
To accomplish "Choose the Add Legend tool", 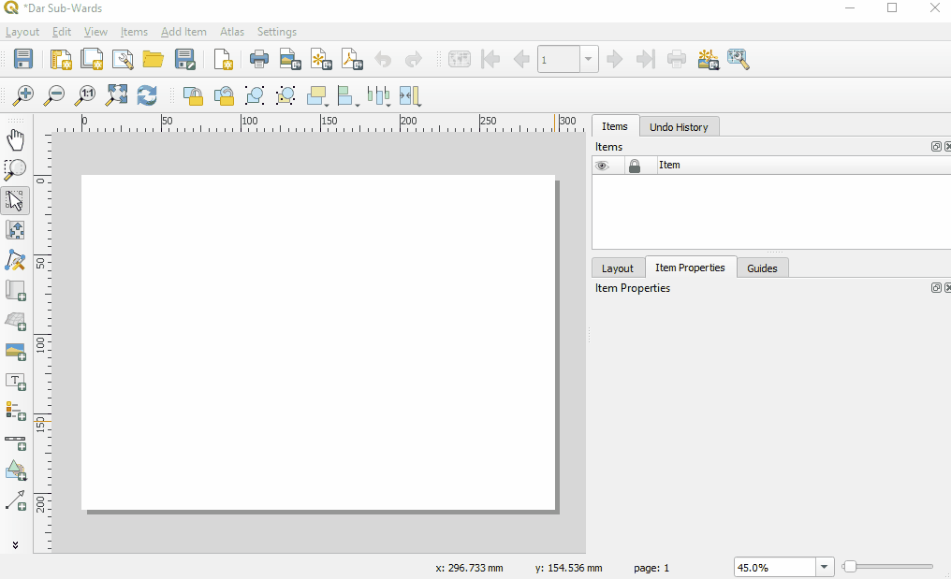I will pos(16,411).
